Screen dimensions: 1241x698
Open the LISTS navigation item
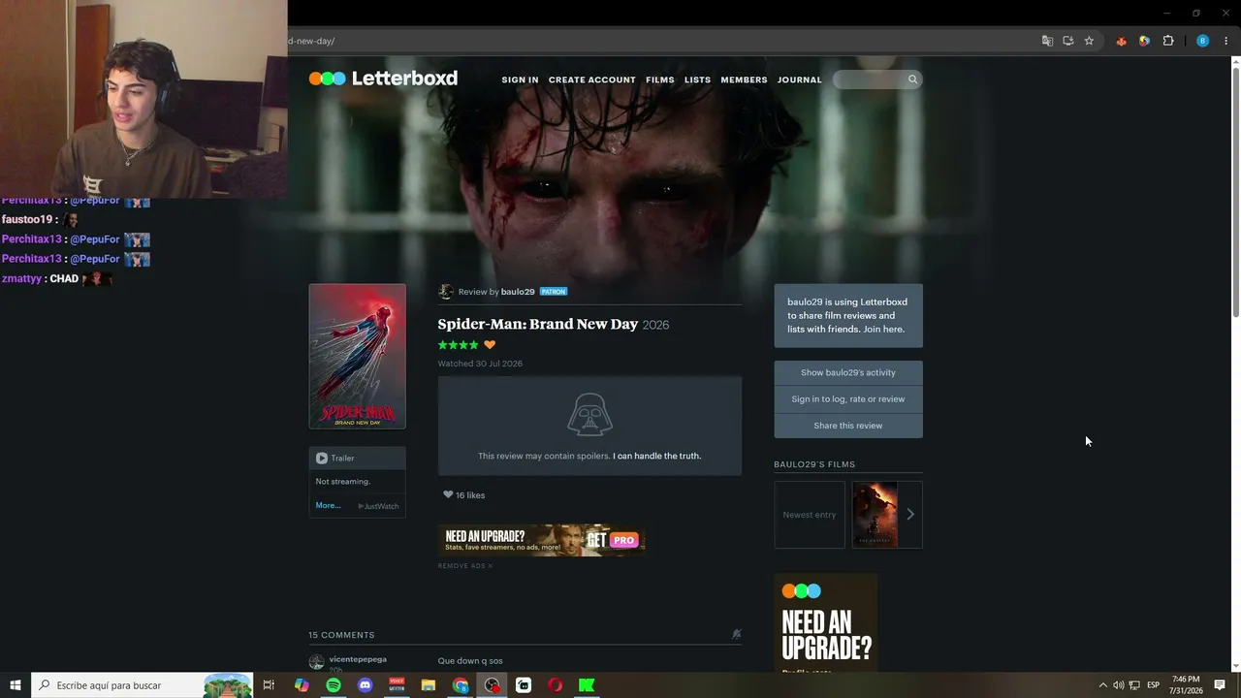(698, 79)
